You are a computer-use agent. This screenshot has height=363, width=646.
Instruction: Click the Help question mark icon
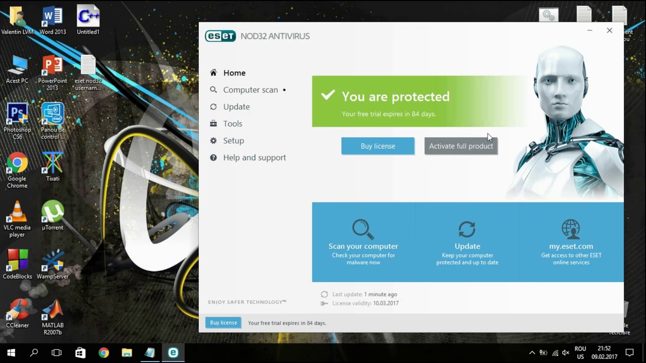(x=213, y=158)
